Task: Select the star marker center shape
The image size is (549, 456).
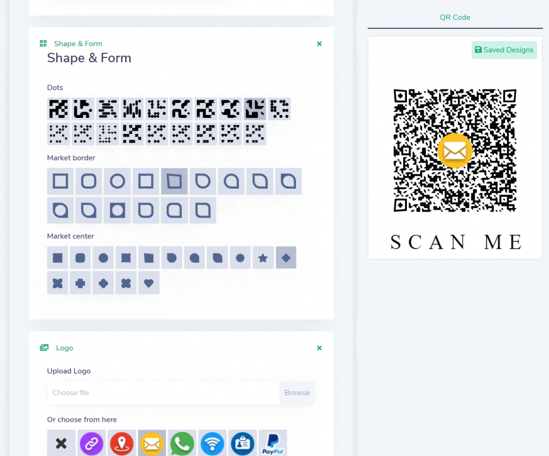Action: tap(263, 258)
